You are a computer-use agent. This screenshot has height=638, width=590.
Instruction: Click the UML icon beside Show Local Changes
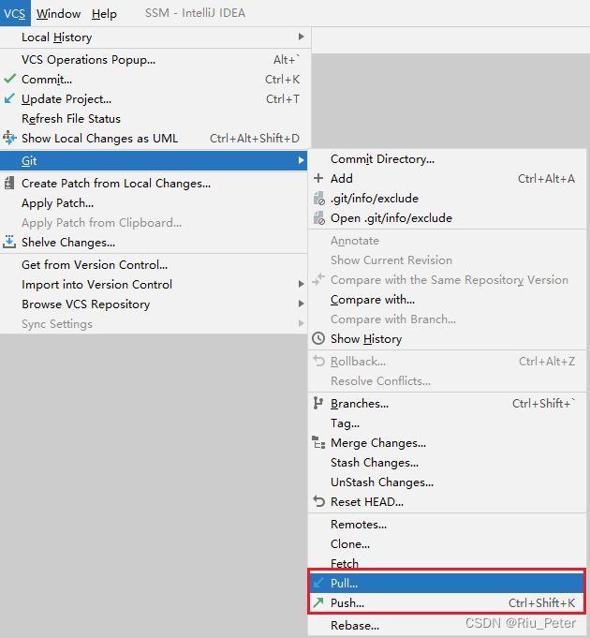pos(9,138)
